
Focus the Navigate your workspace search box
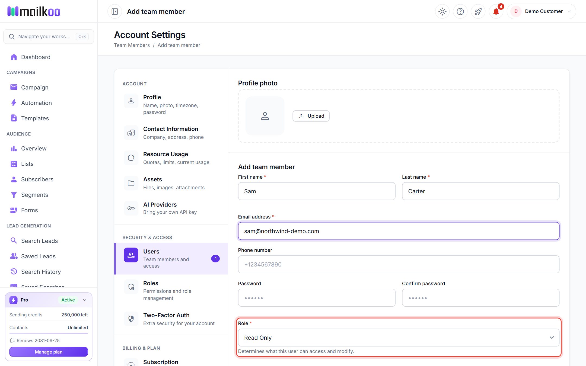pyautogui.click(x=49, y=37)
